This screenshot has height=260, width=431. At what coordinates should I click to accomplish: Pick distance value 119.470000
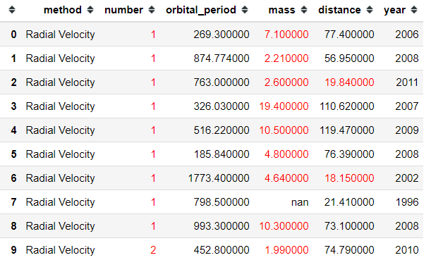pyautogui.click(x=346, y=130)
